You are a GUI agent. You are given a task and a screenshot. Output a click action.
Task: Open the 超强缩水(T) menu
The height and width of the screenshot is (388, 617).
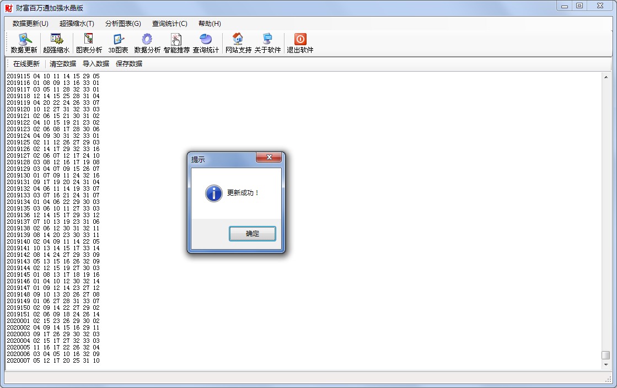click(77, 24)
